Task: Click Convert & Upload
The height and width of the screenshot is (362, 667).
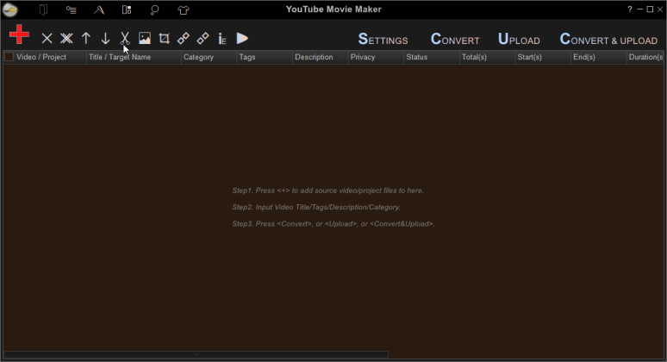Action: tap(608, 39)
